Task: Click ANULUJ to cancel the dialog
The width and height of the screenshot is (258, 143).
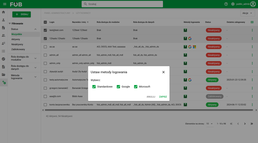Action: pos(151,97)
